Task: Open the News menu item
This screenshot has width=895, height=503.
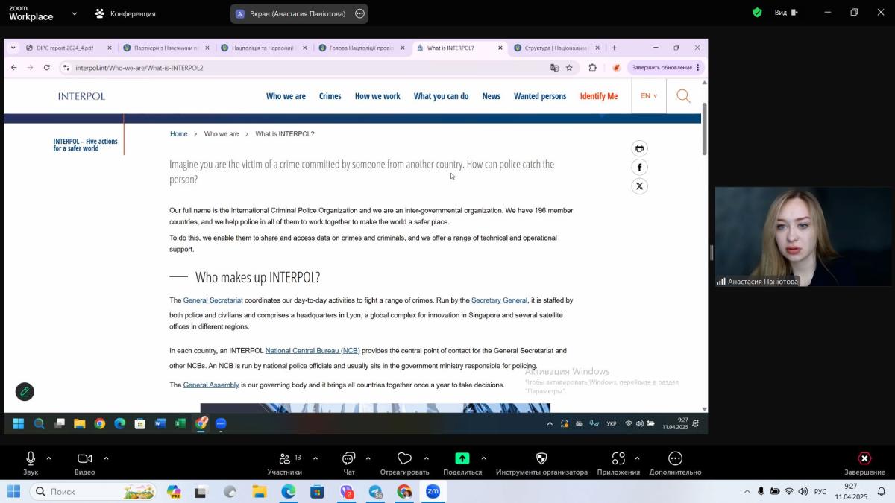Action: [491, 96]
